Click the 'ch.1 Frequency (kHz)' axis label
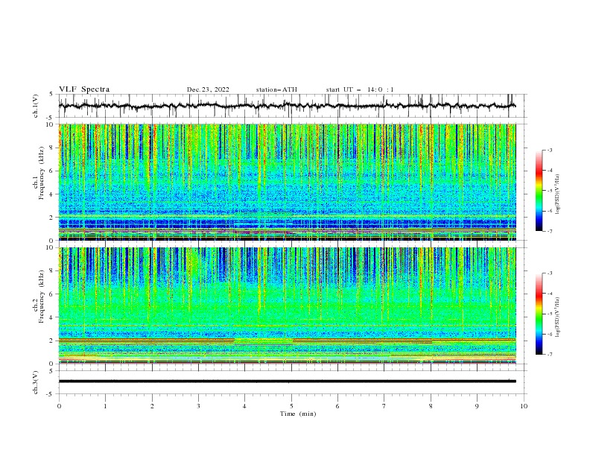Image resolution: width=590 pixels, height=456 pixels. point(39,171)
